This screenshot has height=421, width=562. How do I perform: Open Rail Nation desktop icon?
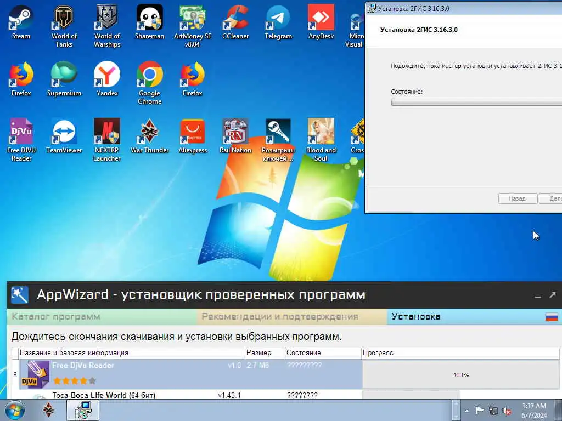tap(235, 136)
